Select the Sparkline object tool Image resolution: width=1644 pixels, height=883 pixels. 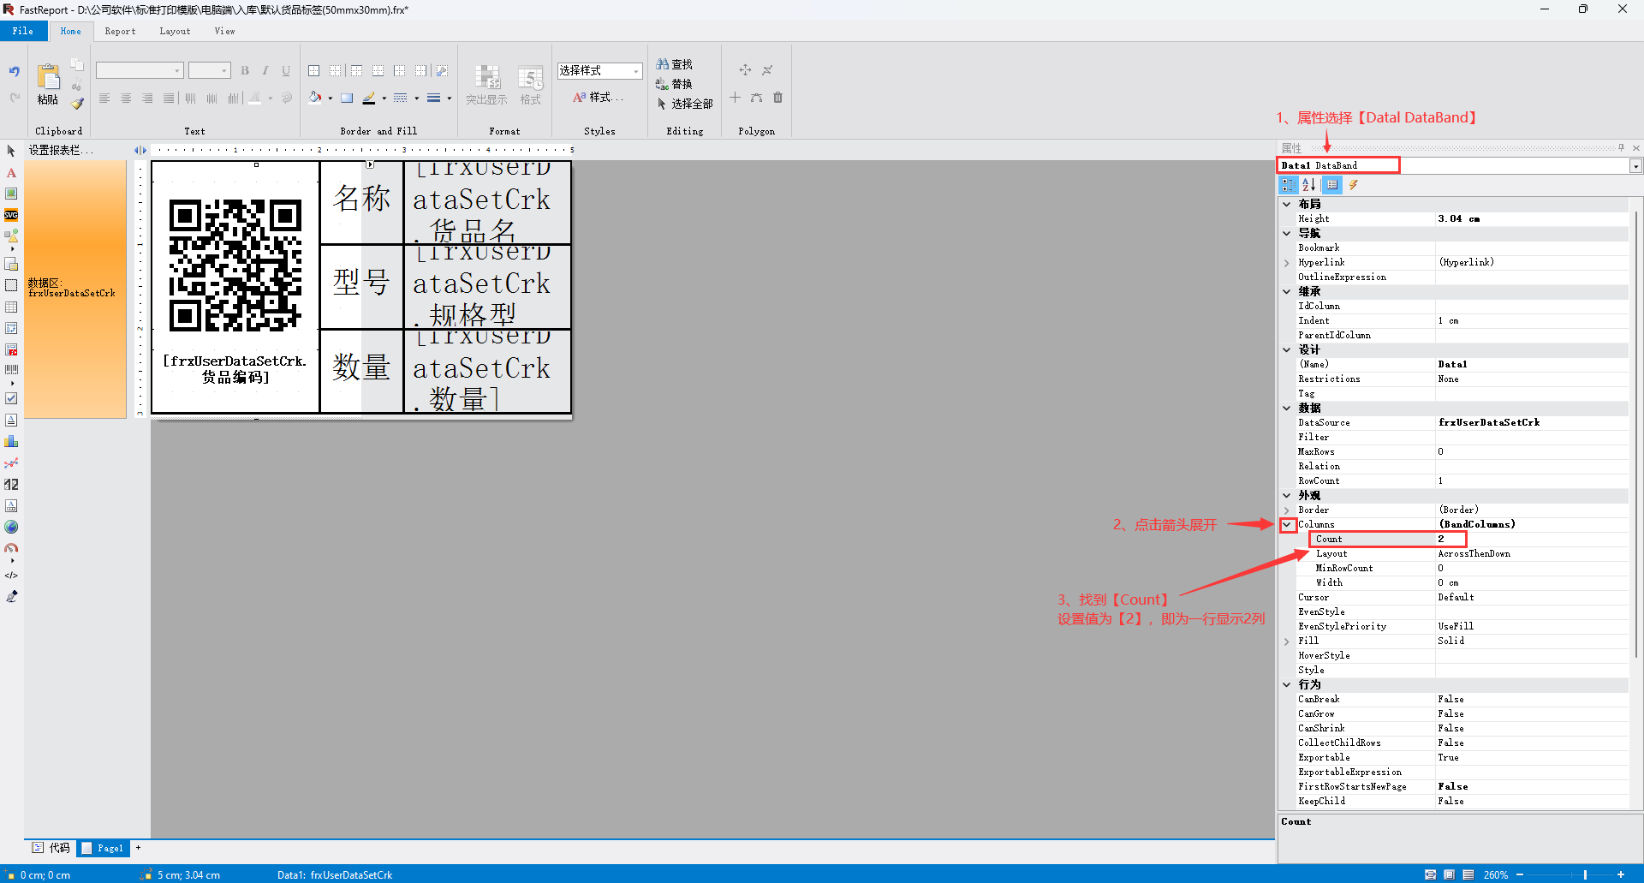coord(11,462)
